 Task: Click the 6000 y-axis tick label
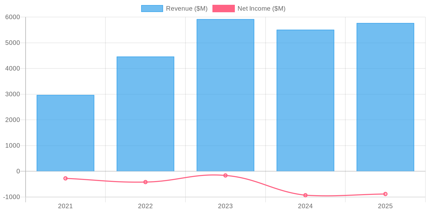(x=13, y=17)
